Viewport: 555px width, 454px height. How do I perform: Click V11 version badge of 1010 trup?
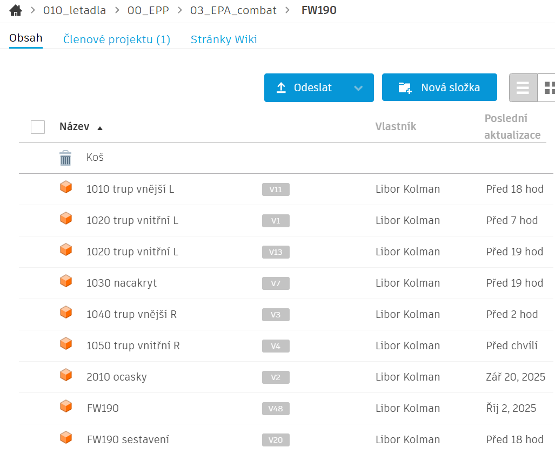point(276,189)
